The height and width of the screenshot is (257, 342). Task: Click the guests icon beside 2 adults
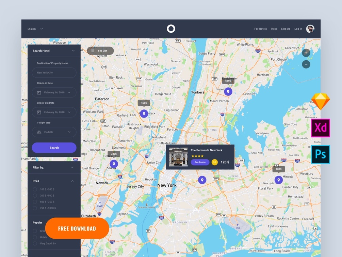point(39,132)
